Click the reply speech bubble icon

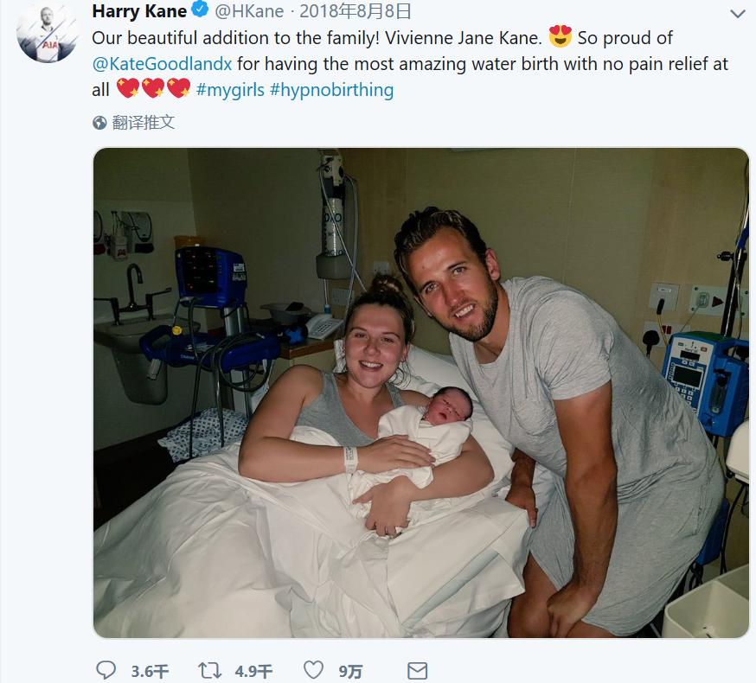[106, 670]
